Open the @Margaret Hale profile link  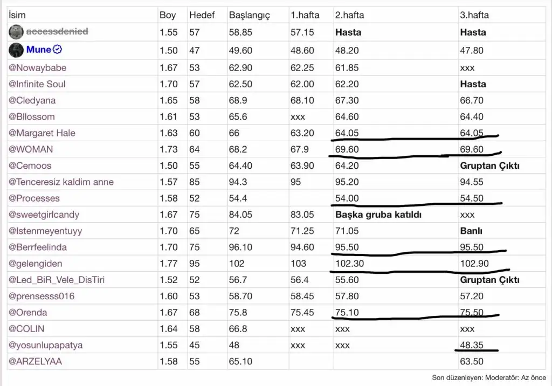click(x=42, y=133)
